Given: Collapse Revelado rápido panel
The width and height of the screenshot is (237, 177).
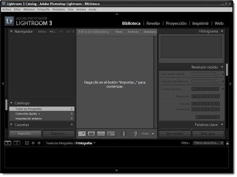Looking at the screenshot, I should 222,67.
